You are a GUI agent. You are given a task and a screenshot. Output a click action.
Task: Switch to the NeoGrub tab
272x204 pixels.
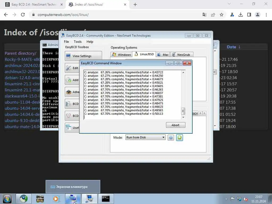[181, 55]
